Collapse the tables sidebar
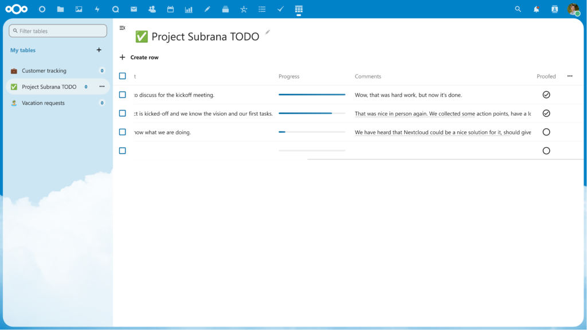587x330 pixels. [122, 27]
